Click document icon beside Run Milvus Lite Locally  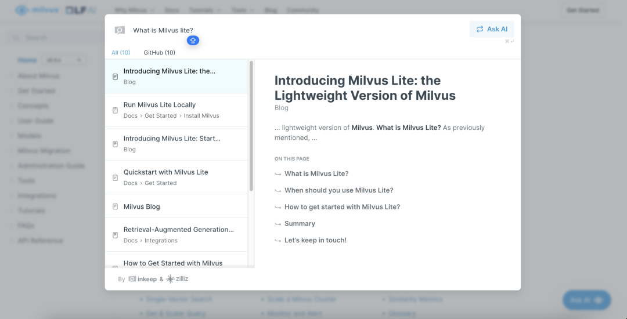click(115, 110)
